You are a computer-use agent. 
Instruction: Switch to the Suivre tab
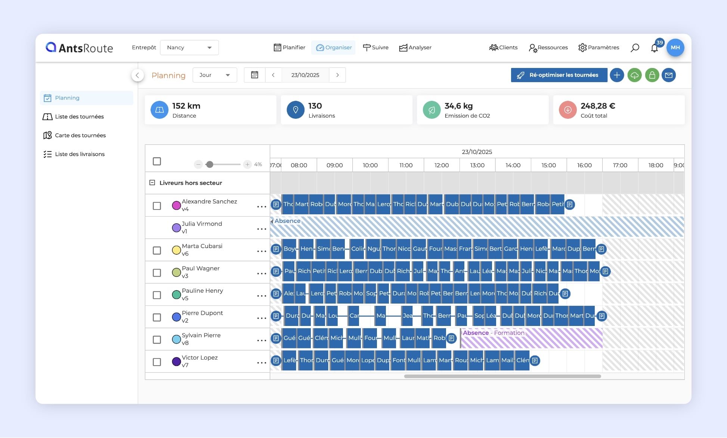point(376,47)
